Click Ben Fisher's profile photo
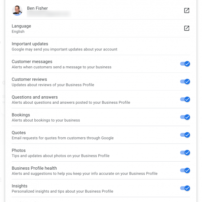This screenshot has height=202, width=202. click(x=17, y=10)
